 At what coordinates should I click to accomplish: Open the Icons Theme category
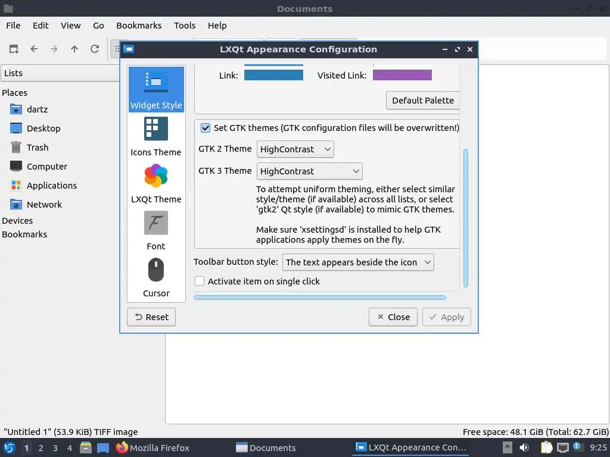coord(156,136)
